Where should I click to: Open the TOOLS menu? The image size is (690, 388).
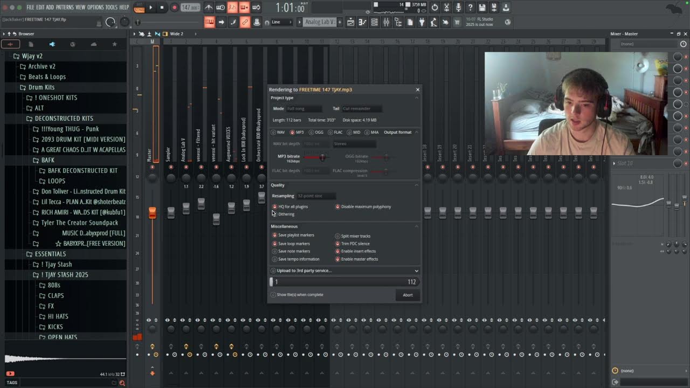tap(112, 7)
